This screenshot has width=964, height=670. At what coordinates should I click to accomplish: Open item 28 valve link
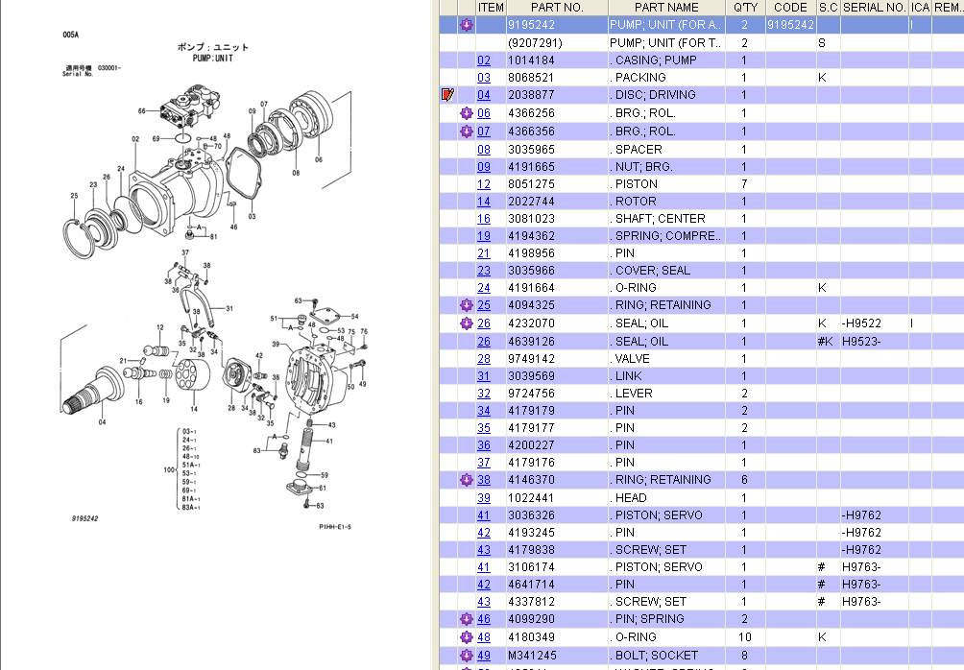[x=484, y=359]
